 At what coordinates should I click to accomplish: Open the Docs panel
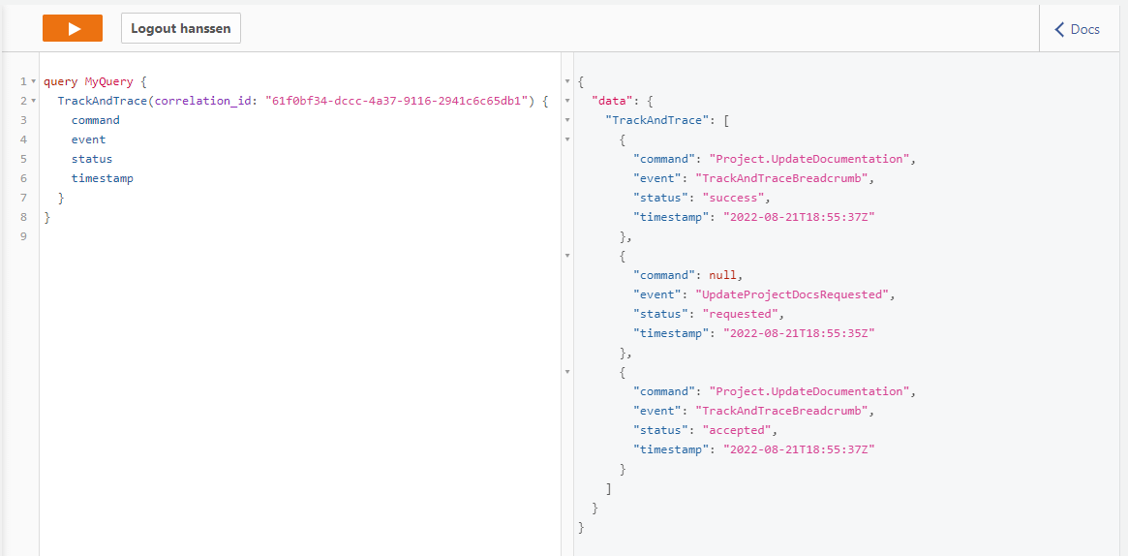[1077, 29]
